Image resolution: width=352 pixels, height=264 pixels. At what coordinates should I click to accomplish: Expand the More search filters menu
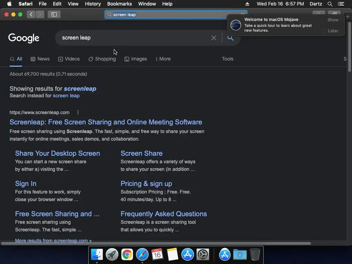163,59
